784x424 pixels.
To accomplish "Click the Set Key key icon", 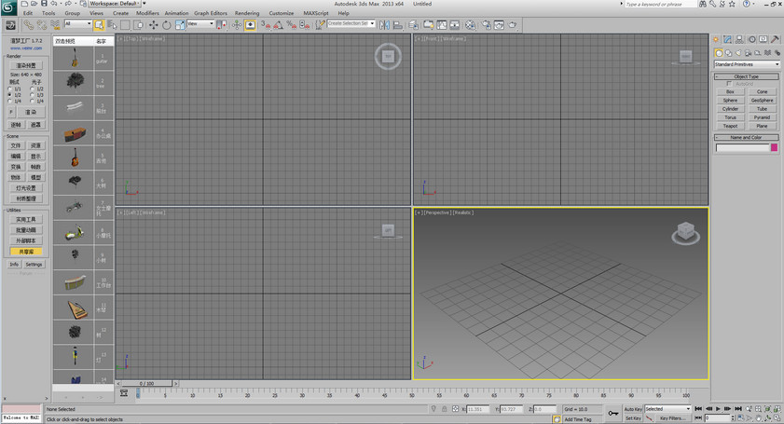I will [x=612, y=413].
